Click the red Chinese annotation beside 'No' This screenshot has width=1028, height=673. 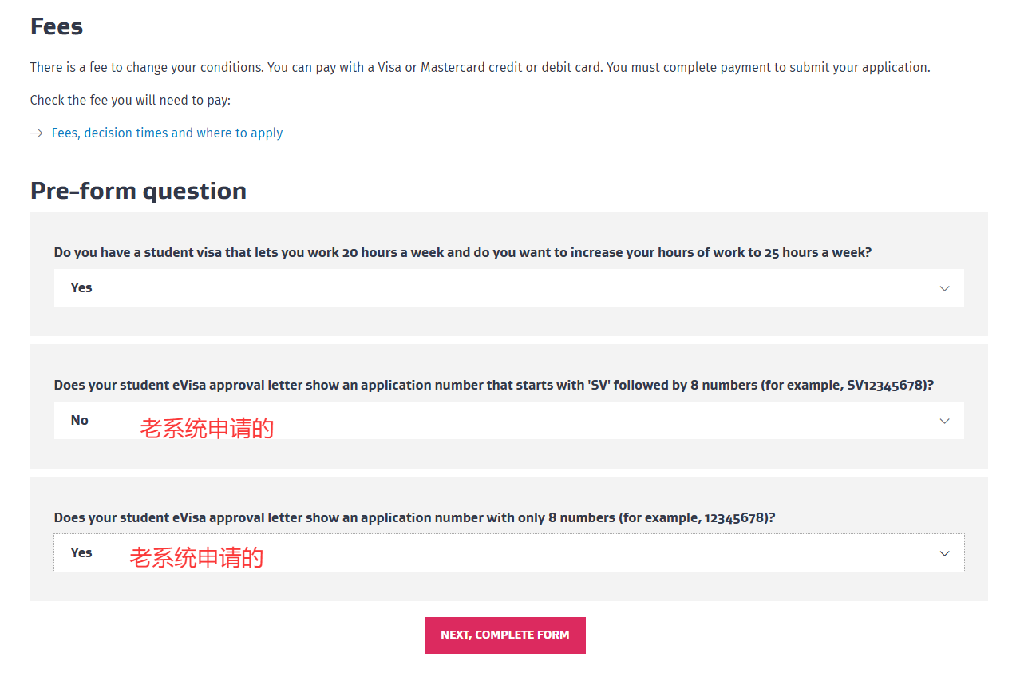coord(207,429)
